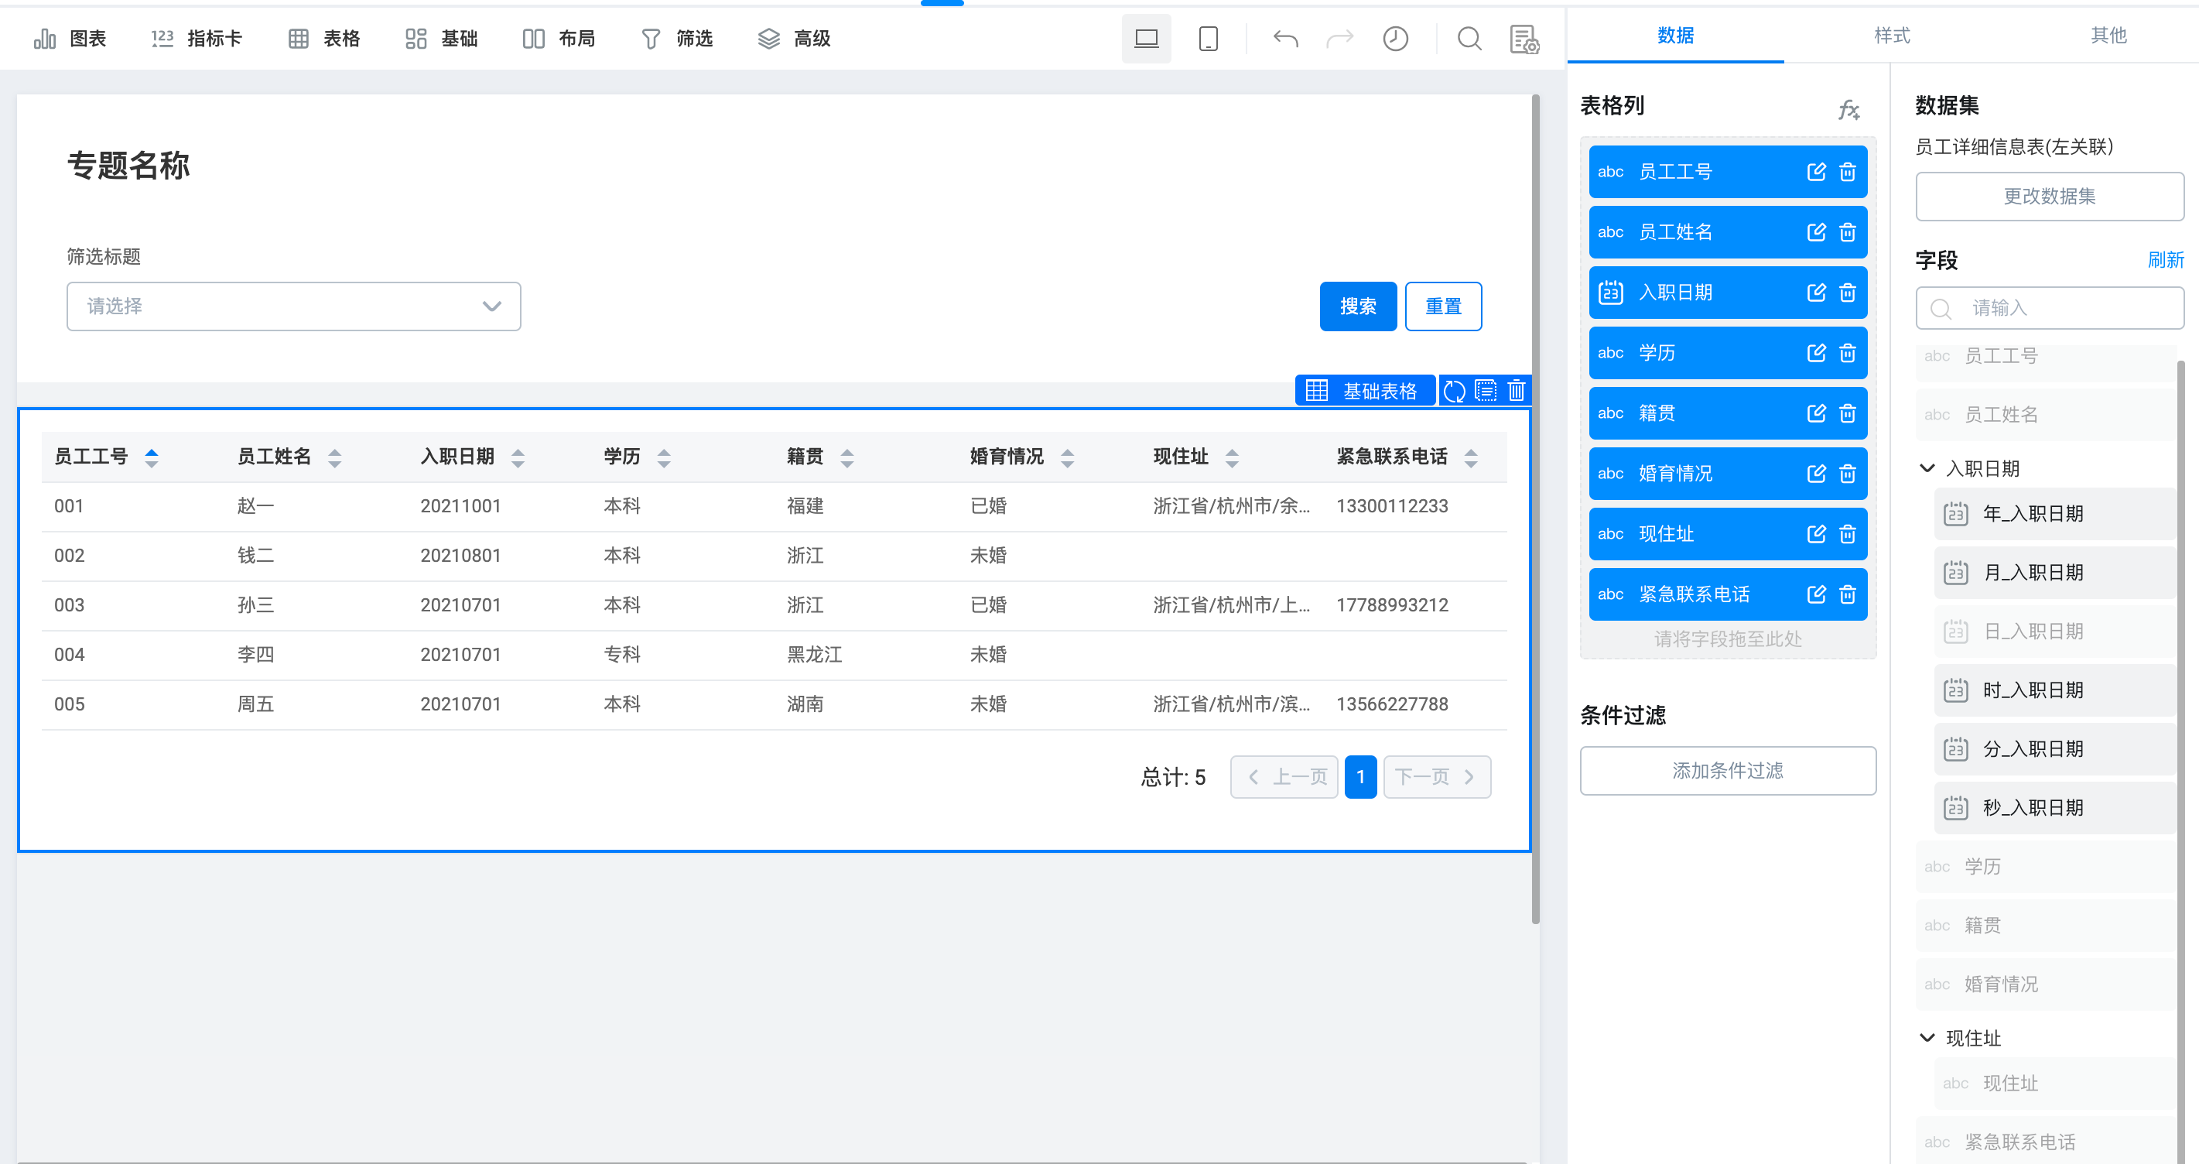Go to 上一页 in pagination
Image resolution: width=2199 pixels, height=1164 pixels.
(x=1284, y=777)
